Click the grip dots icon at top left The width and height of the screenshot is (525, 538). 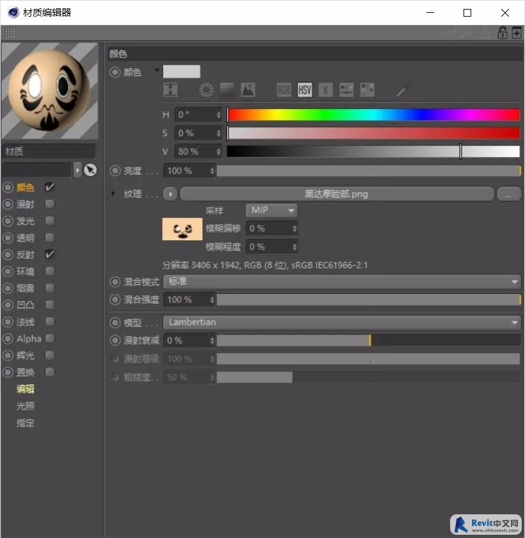[x=9, y=32]
